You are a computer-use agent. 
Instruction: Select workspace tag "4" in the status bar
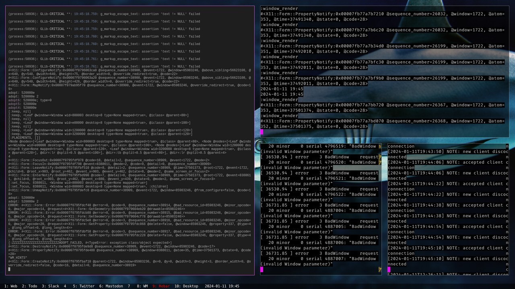[64, 286]
